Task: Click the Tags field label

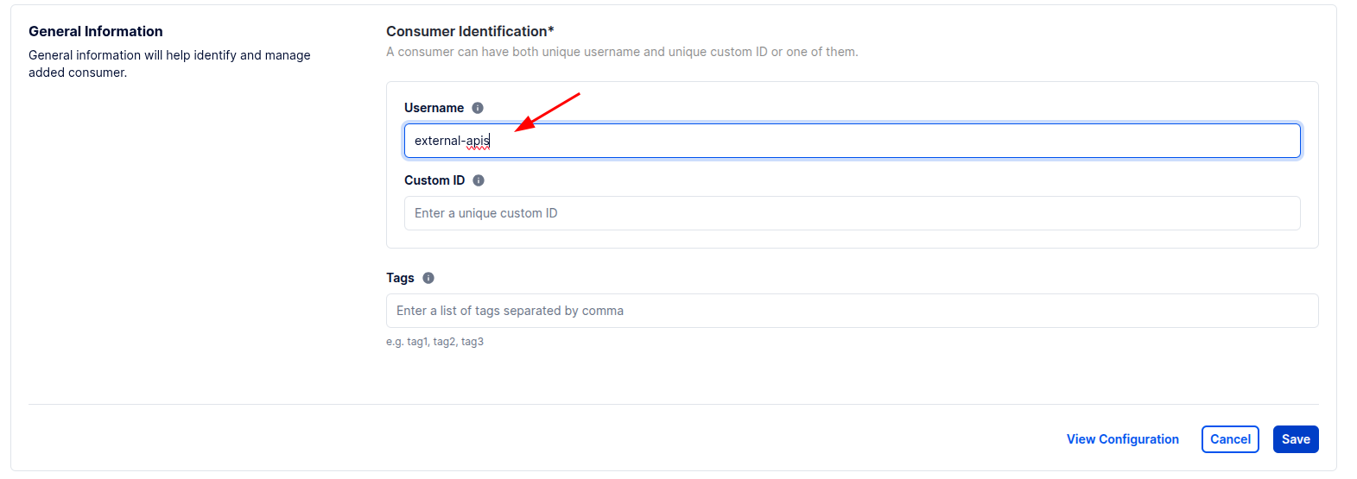Action: tap(400, 278)
